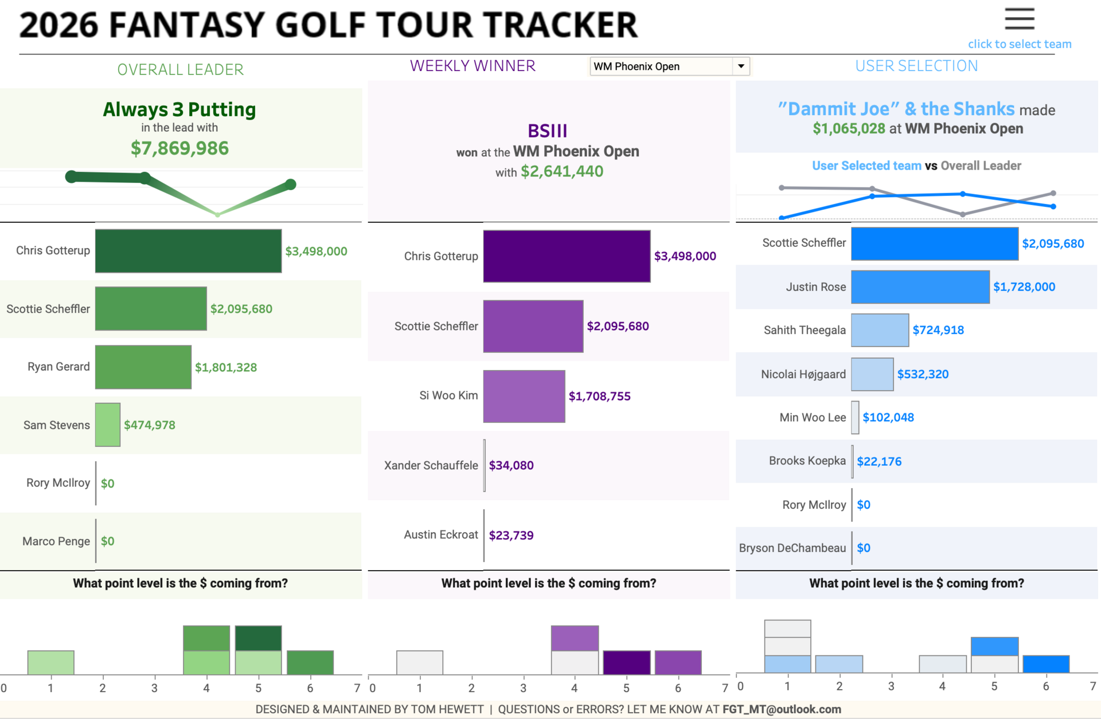Click Sam Stevens' light green bar
Screen dimensions: 1101x719
pyautogui.click(x=107, y=425)
